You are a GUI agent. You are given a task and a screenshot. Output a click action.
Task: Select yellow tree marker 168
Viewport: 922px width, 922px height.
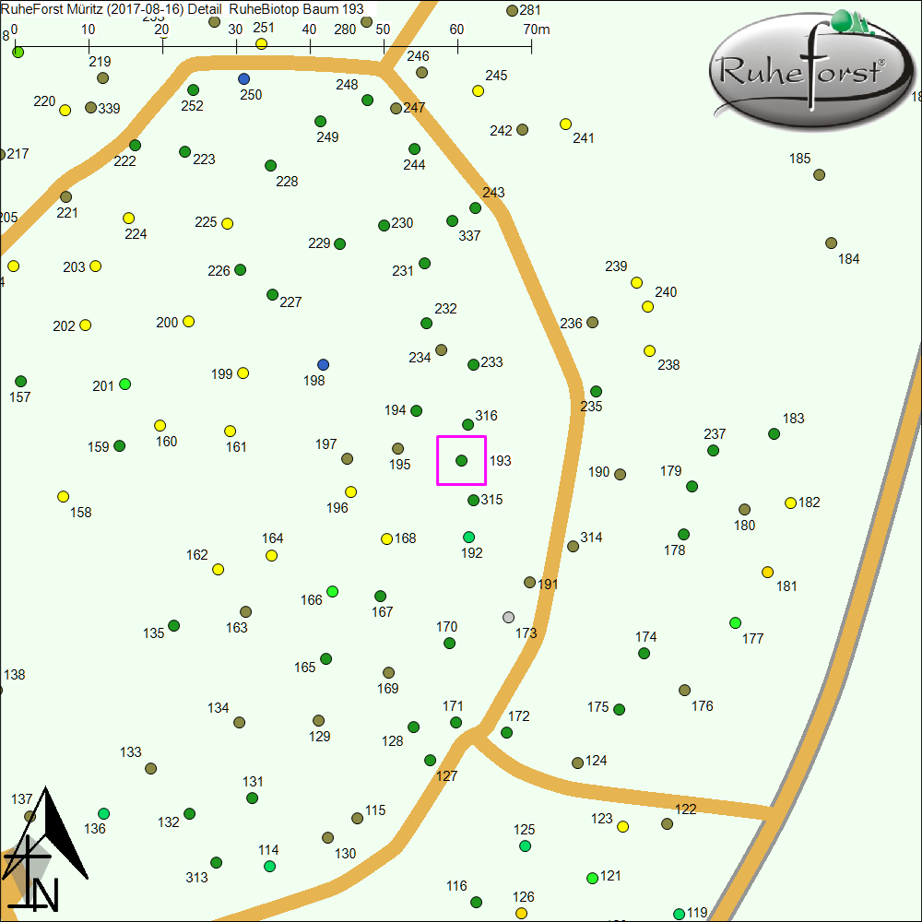(x=387, y=539)
